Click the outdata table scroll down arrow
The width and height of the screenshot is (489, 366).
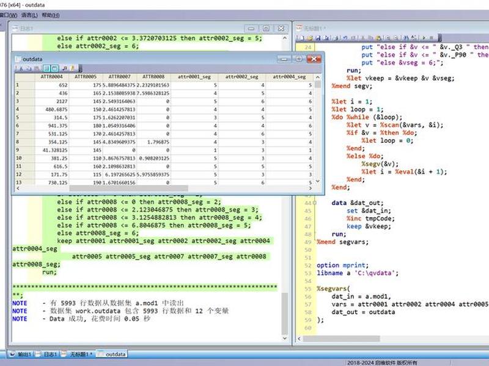click(317, 181)
